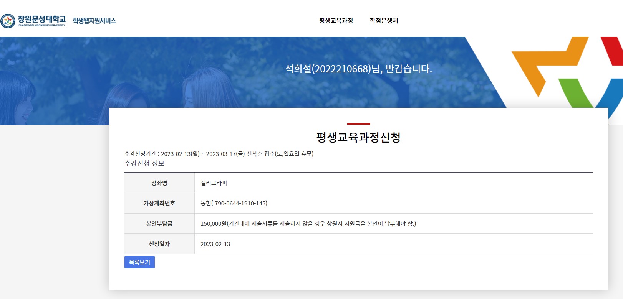This screenshot has width=623, height=299.
Task: Click the 수강신청 정보 section label
Action: click(144, 163)
